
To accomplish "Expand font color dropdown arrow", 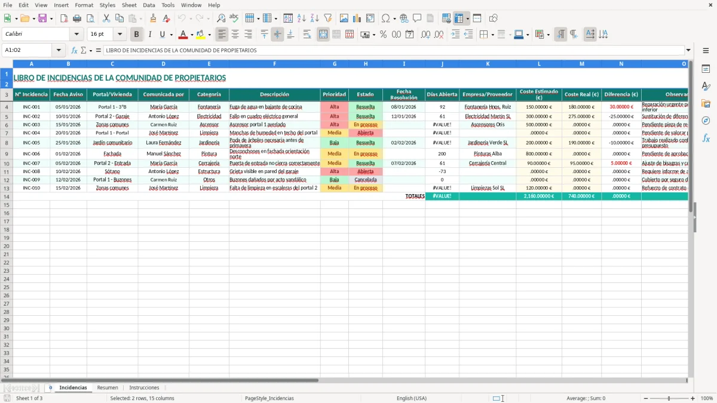I will coord(191,35).
